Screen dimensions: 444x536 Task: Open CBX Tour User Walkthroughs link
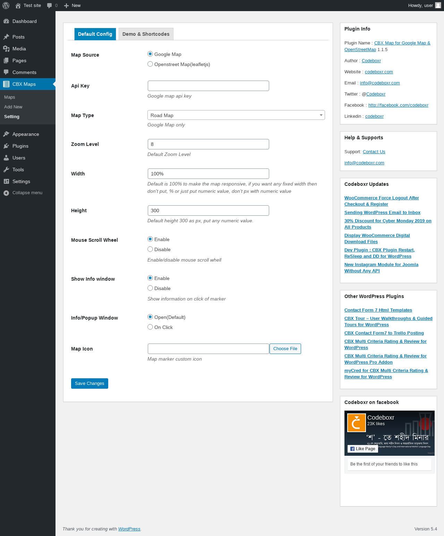(388, 322)
